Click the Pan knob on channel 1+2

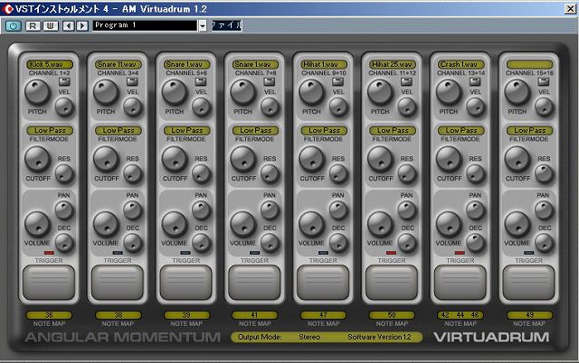[x=64, y=210]
